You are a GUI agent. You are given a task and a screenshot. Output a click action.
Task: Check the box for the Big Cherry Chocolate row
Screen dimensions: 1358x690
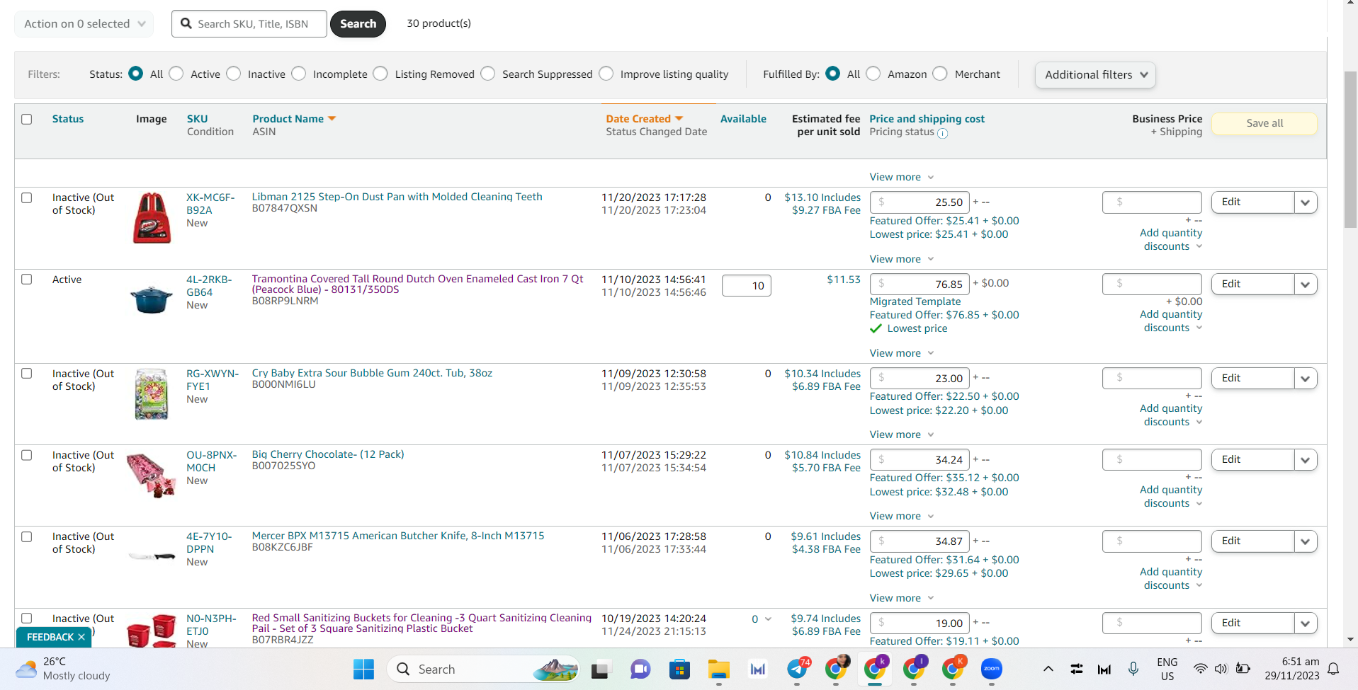click(x=27, y=455)
